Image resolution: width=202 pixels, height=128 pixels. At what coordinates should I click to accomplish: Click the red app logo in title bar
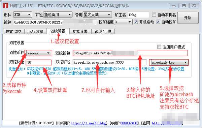[x=5, y=5]
